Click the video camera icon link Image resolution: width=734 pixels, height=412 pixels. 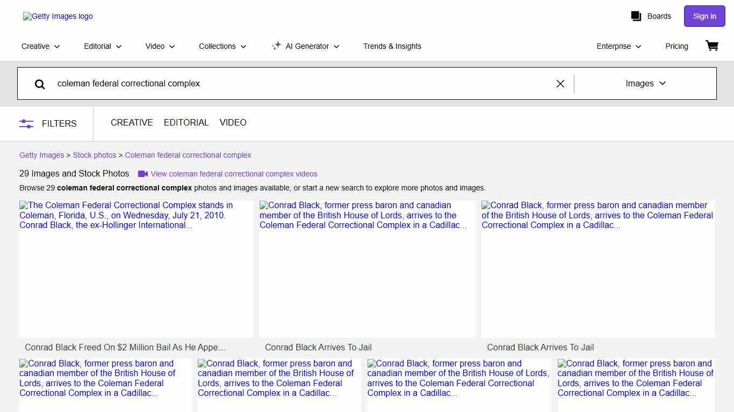[x=143, y=174]
